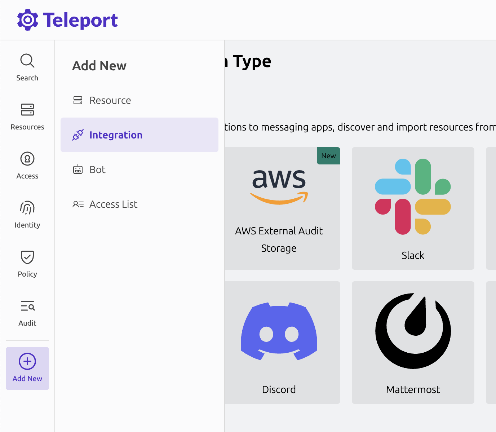Click the plug icon next to Integration
Screen dimensions: 496x432
click(x=77, y=135)
